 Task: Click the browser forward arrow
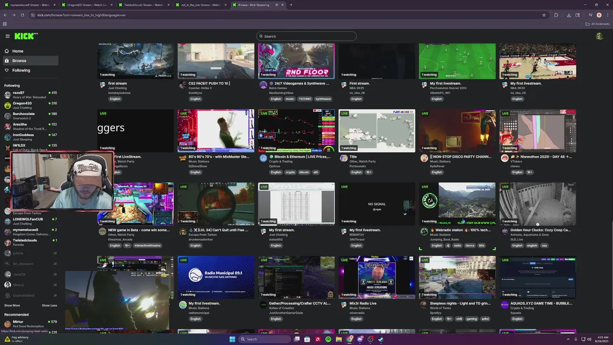pyautogui.click(x=13, y=15)
